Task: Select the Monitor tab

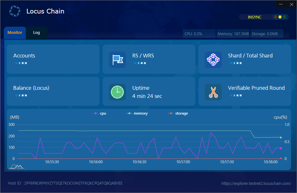Action: tap(15, 33)
